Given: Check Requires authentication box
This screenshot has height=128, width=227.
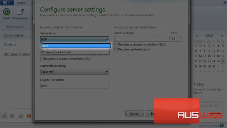Looking at the screenshot, I should click(116, 49).
